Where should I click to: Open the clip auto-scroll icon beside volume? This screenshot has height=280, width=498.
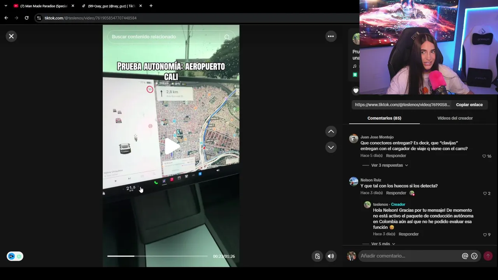tap(317, 256)
